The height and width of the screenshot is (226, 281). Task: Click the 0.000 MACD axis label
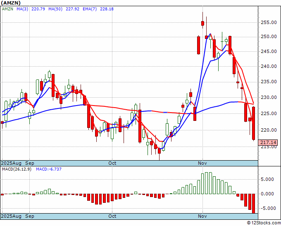268,194
